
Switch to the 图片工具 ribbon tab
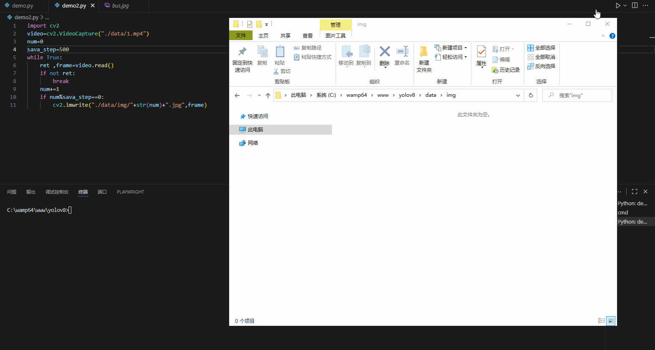336,36
